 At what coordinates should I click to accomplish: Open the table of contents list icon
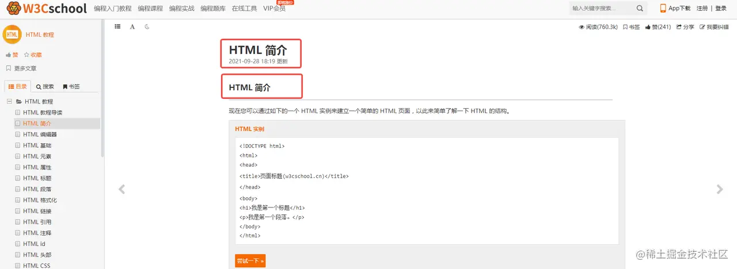(117, 26)
